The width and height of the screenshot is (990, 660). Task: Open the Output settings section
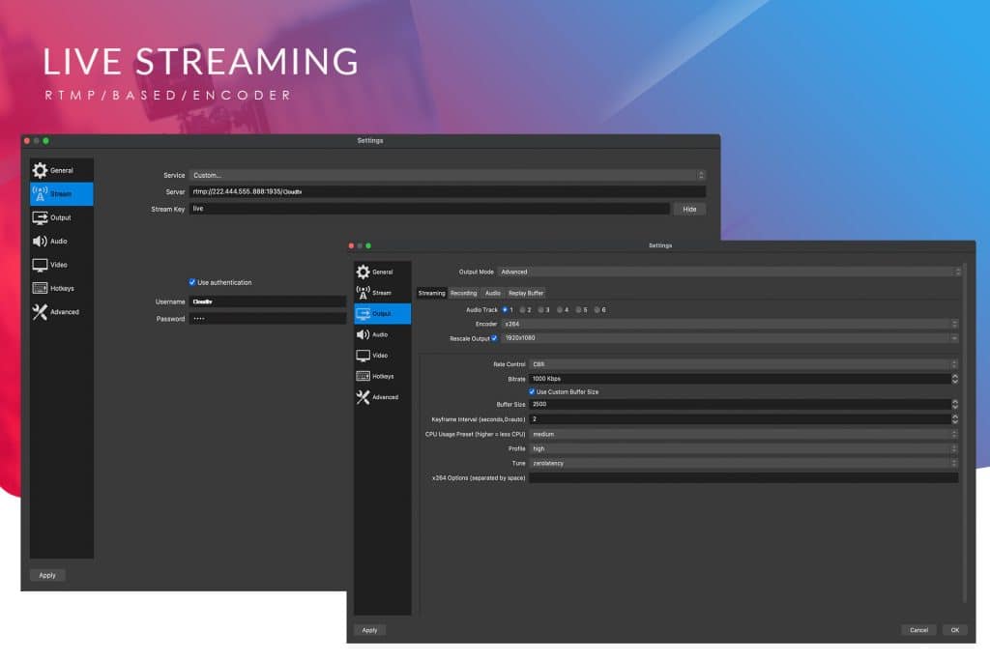[x=383, y=313]
